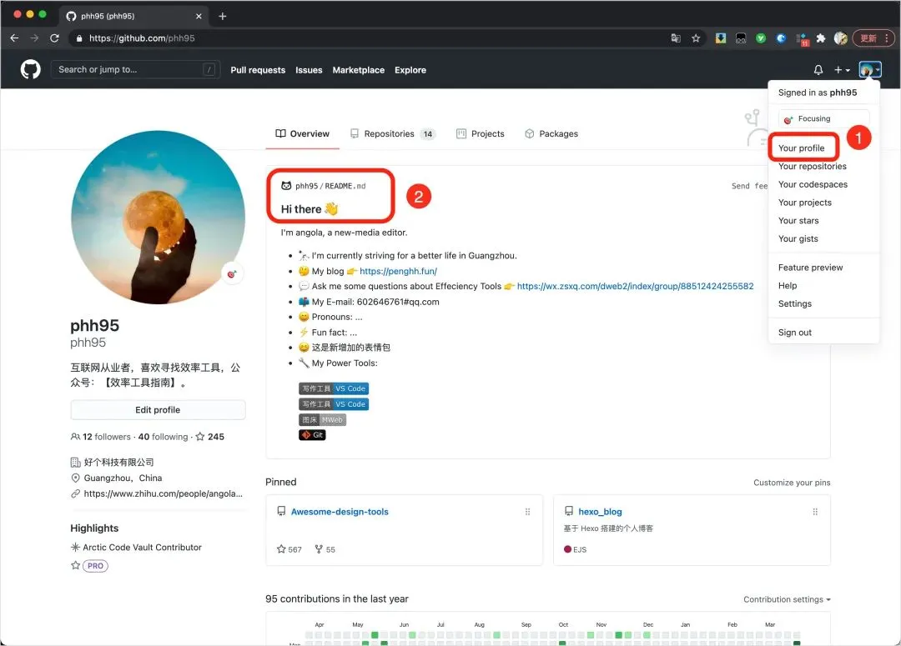Select Your gists from user menu
Image resolution: width=901 pixels, height=646 pixels.
[x=798, y=239]
